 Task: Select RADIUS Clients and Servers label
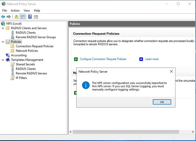pos(29,28)
